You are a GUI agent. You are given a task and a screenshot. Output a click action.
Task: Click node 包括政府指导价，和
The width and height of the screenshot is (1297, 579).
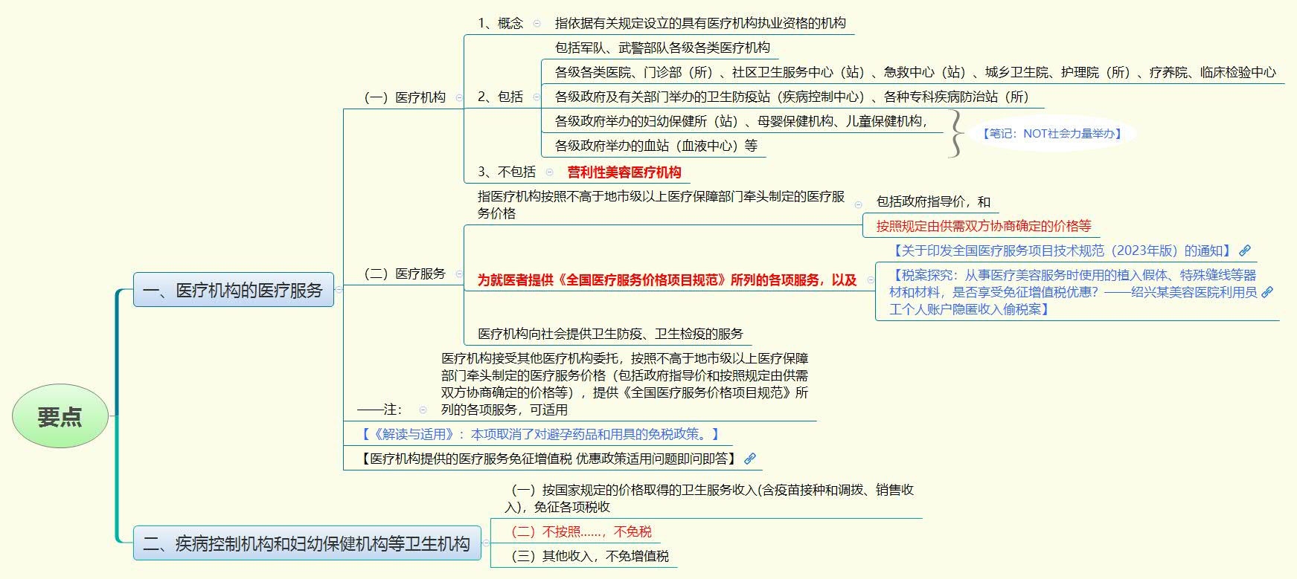tap(933, 201)
